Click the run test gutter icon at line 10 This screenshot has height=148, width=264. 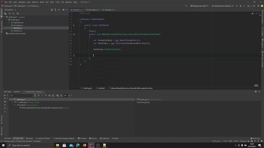pos(74,34)
